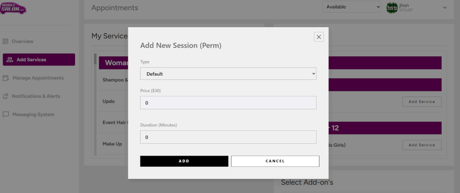Open the Overview menu item
This screenshot has height=193, width=460.
click(23, 42)
